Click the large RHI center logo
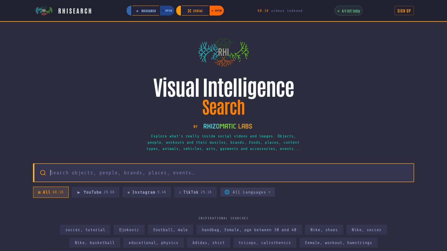Image resolution: width=447 pixels, height=251 pixels. point(223,53)
